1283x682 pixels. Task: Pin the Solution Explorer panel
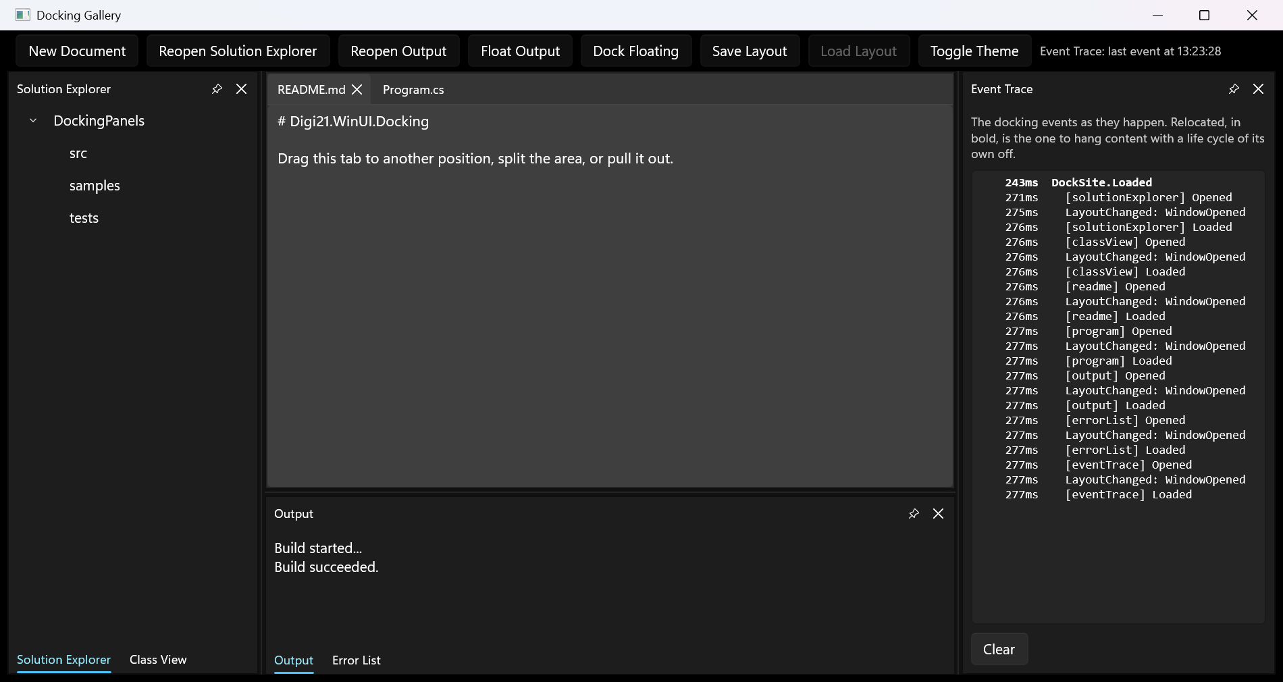point(217,89)
